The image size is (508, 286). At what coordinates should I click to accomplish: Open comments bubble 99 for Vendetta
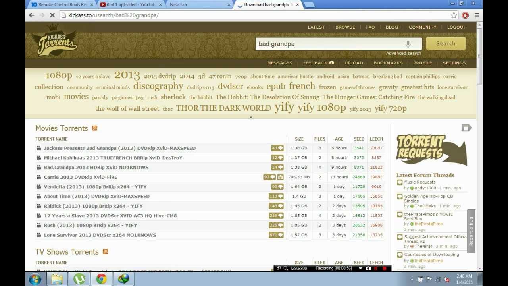point(277,187)
